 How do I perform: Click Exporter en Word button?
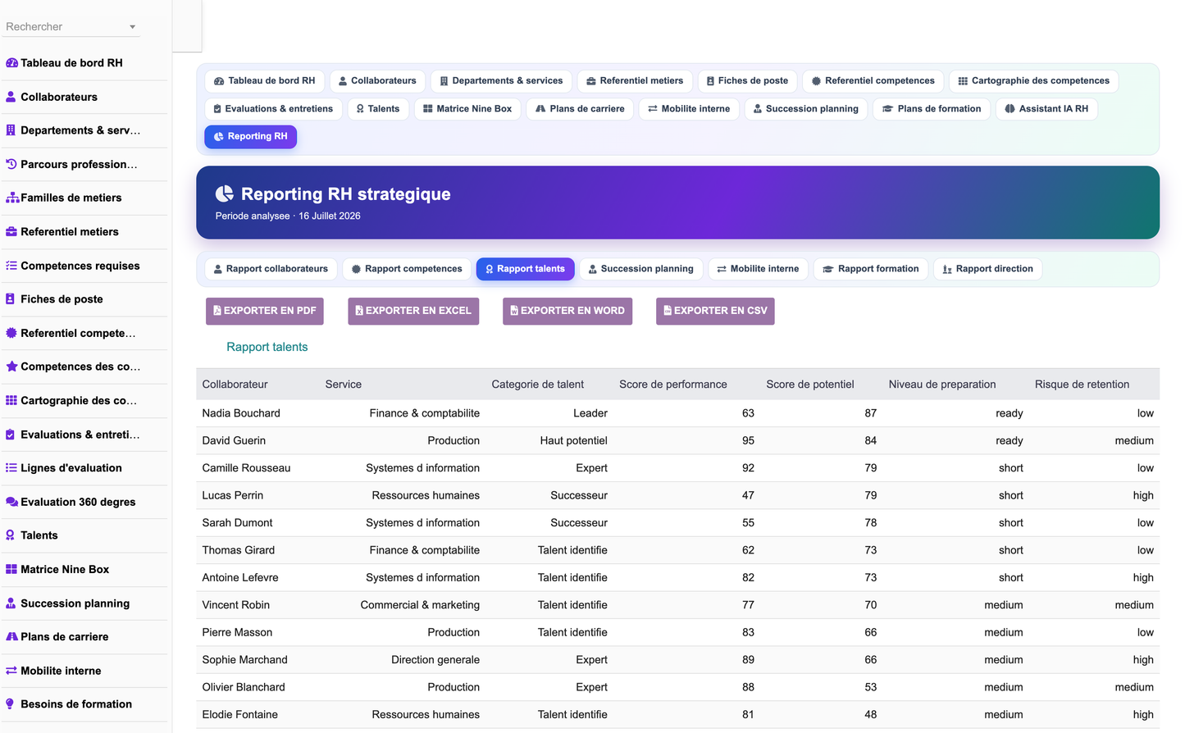click(567, 311)
